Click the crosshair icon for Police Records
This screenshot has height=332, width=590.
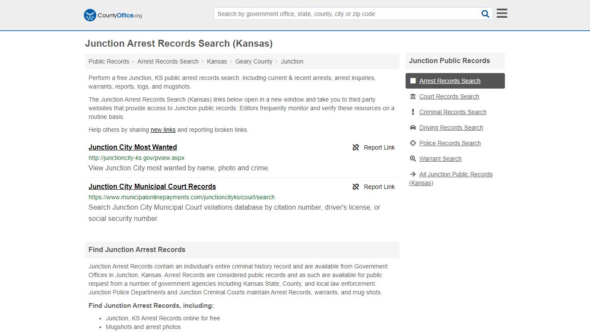click(x=413, y=143)
